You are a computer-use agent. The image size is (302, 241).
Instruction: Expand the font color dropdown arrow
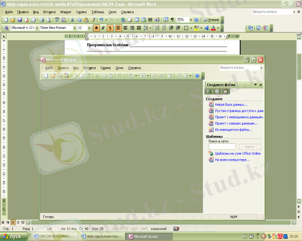pos(218,28)
